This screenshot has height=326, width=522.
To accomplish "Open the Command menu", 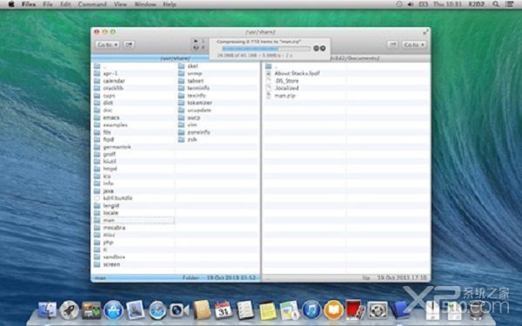I will pyautogui.click(x=92, y=4).
